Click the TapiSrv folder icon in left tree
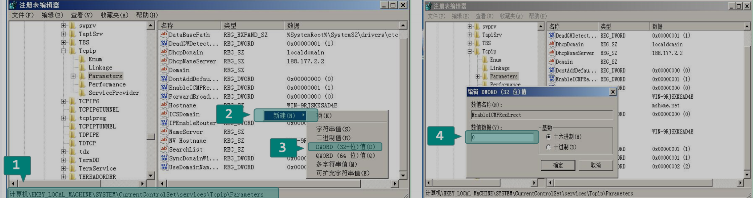Image resolution: width=753 pixels, height=198 pixels. click(x=73, y=34)
